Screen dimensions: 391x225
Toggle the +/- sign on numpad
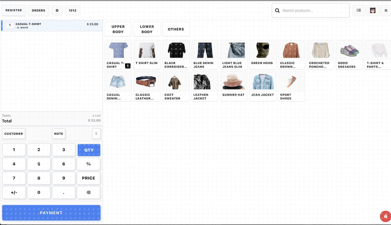click(x=14, y=193)
